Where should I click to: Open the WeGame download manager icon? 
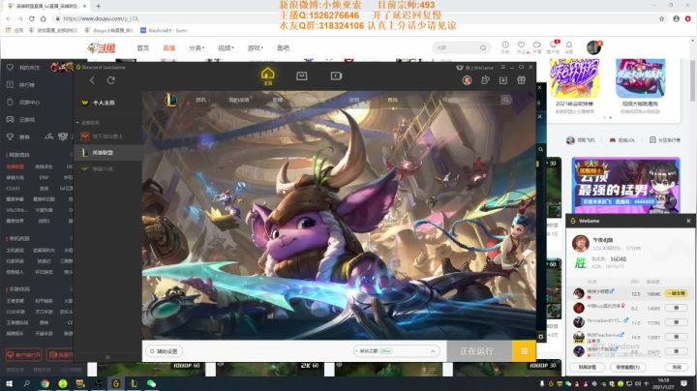(503, 80)
